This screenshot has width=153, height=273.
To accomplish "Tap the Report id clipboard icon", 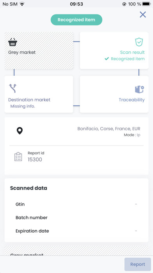I will (x=18, y=157).
